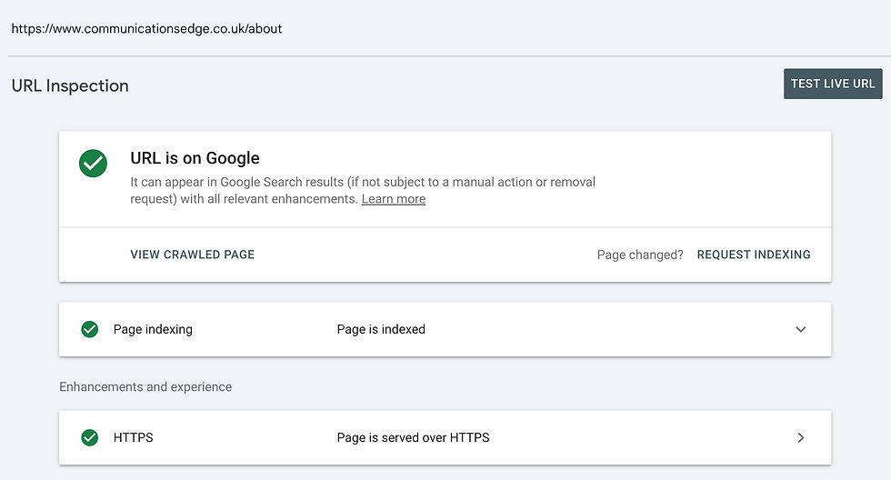Open VIEW CRAWLED PAGE

pos(192,255)
